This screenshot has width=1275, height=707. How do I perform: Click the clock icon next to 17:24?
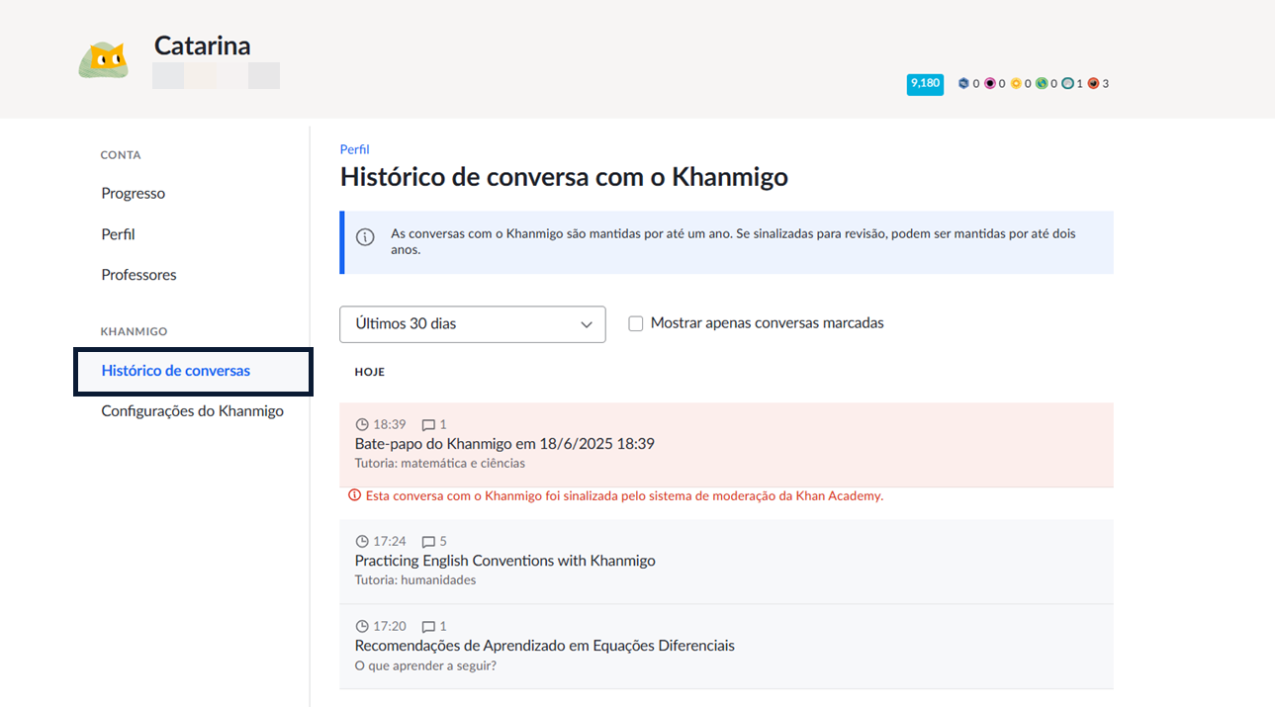click(362, 541)
